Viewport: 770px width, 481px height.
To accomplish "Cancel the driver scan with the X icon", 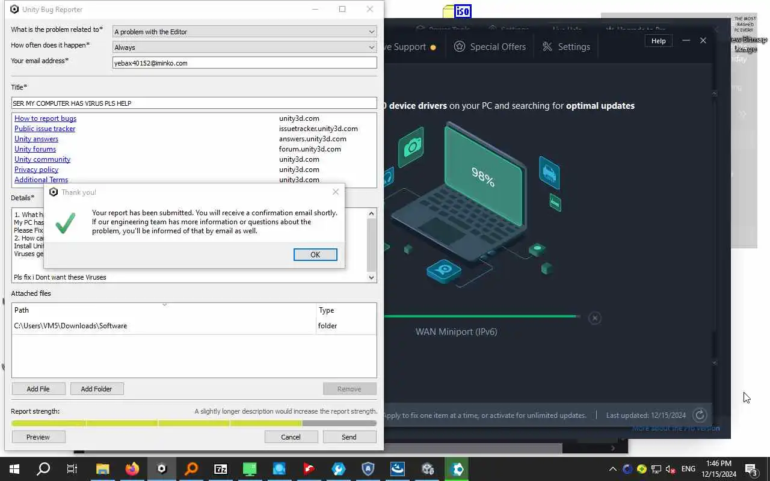I will tap(594, 318).
